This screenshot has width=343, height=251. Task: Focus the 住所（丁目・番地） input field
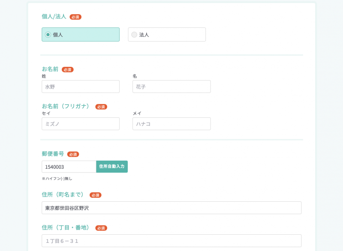click(171, 241)
